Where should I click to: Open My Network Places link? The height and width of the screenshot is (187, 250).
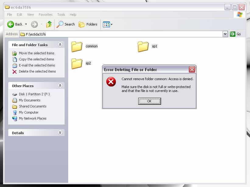(33, 118)
